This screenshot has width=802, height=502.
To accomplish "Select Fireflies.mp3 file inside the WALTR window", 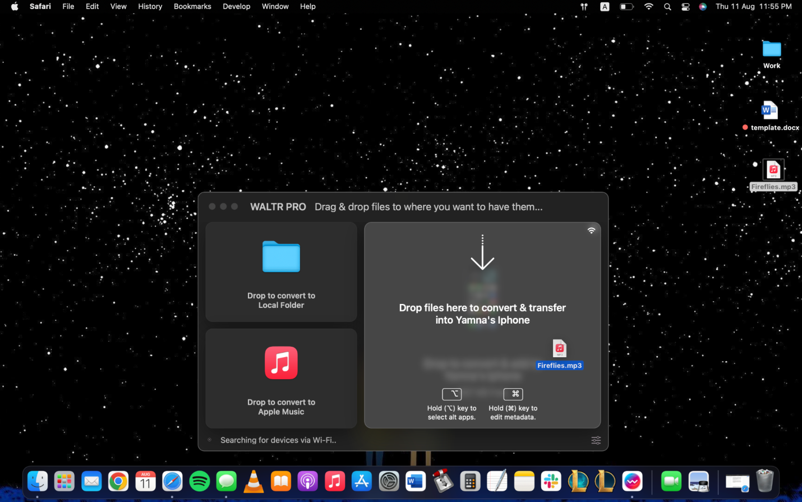I will coord(560,354).
